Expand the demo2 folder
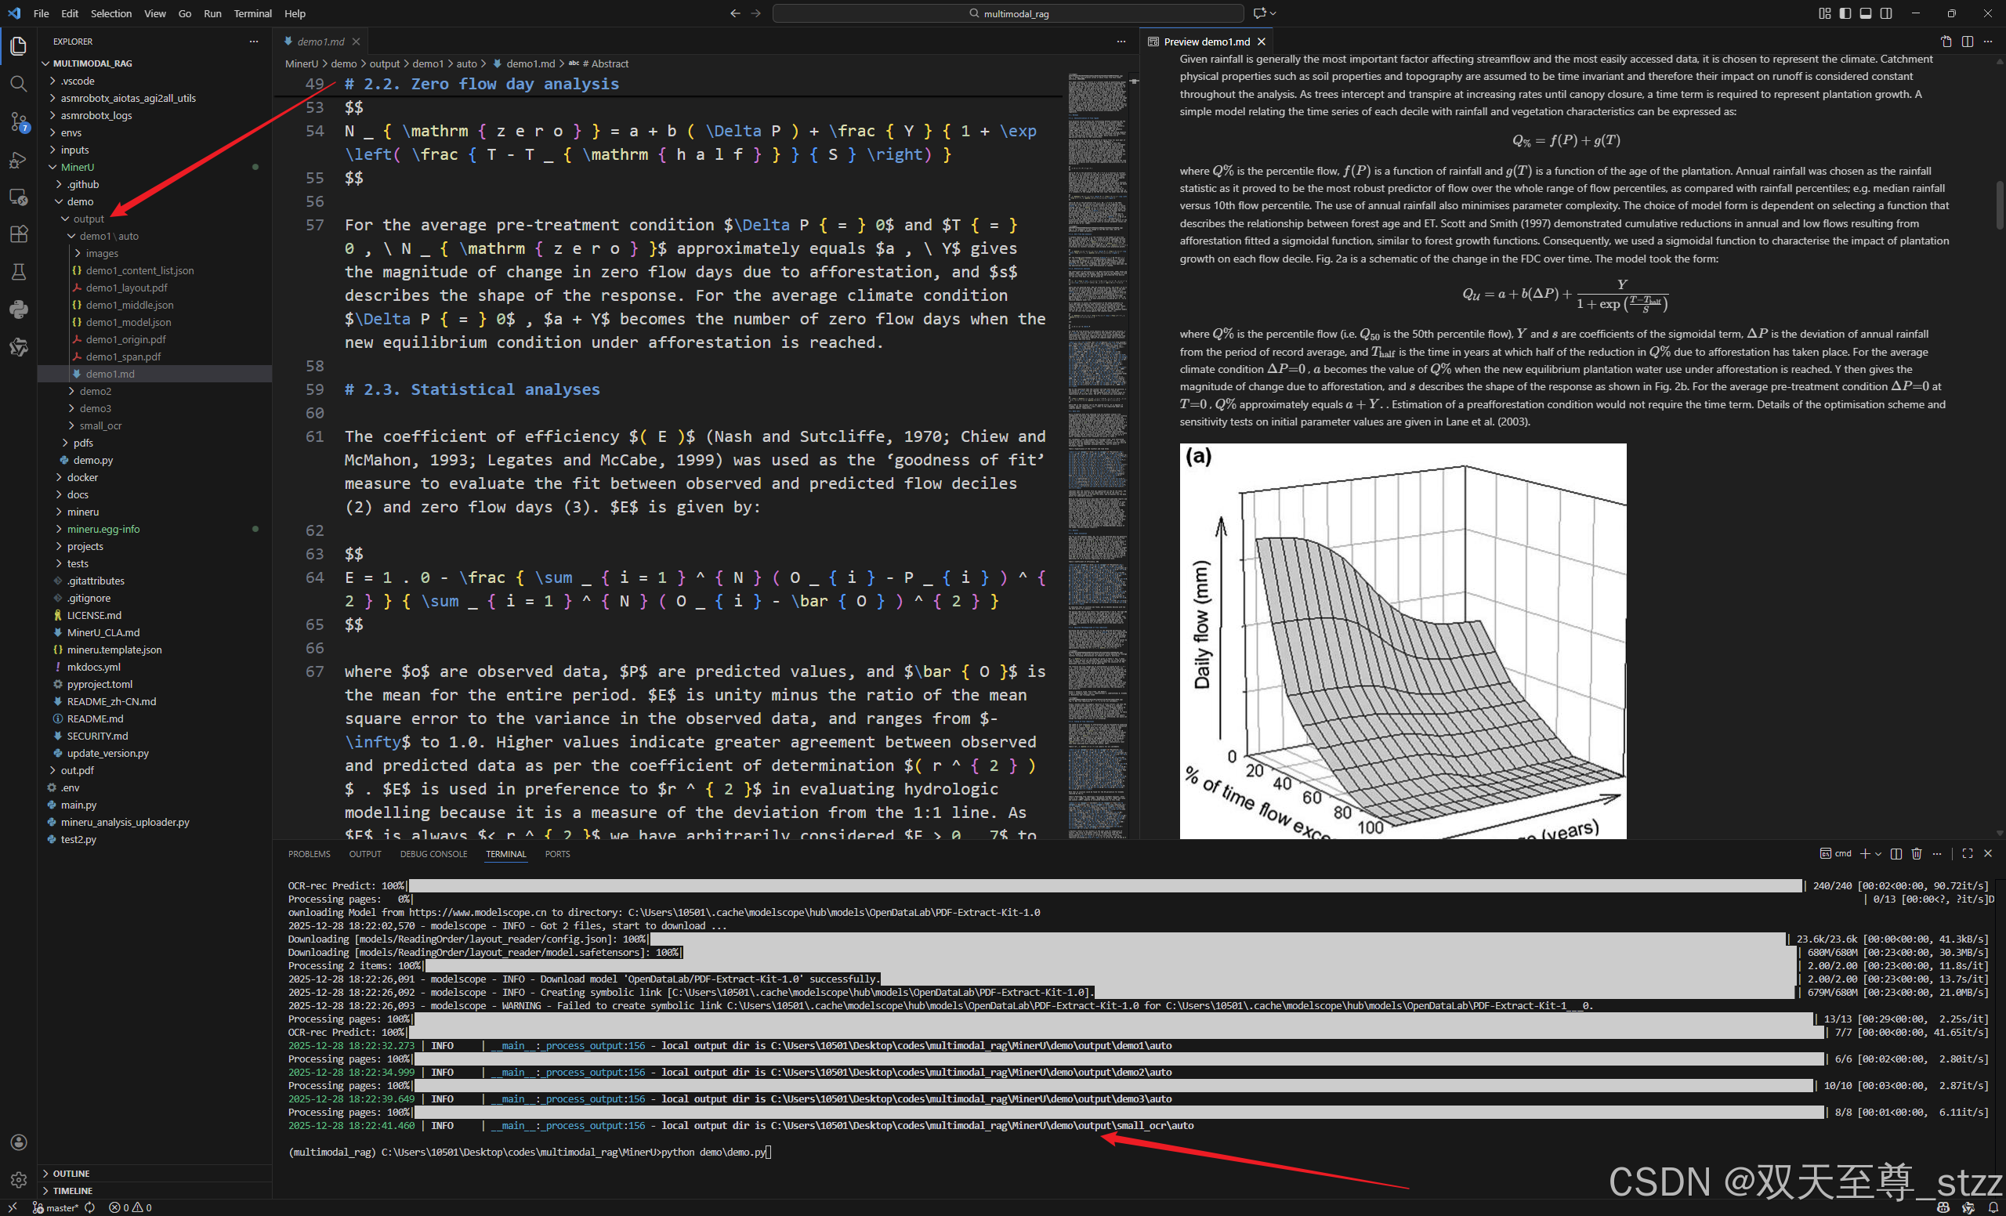Image resolution: width=2006 pixels, height=1216 pixels. (96, 392)
